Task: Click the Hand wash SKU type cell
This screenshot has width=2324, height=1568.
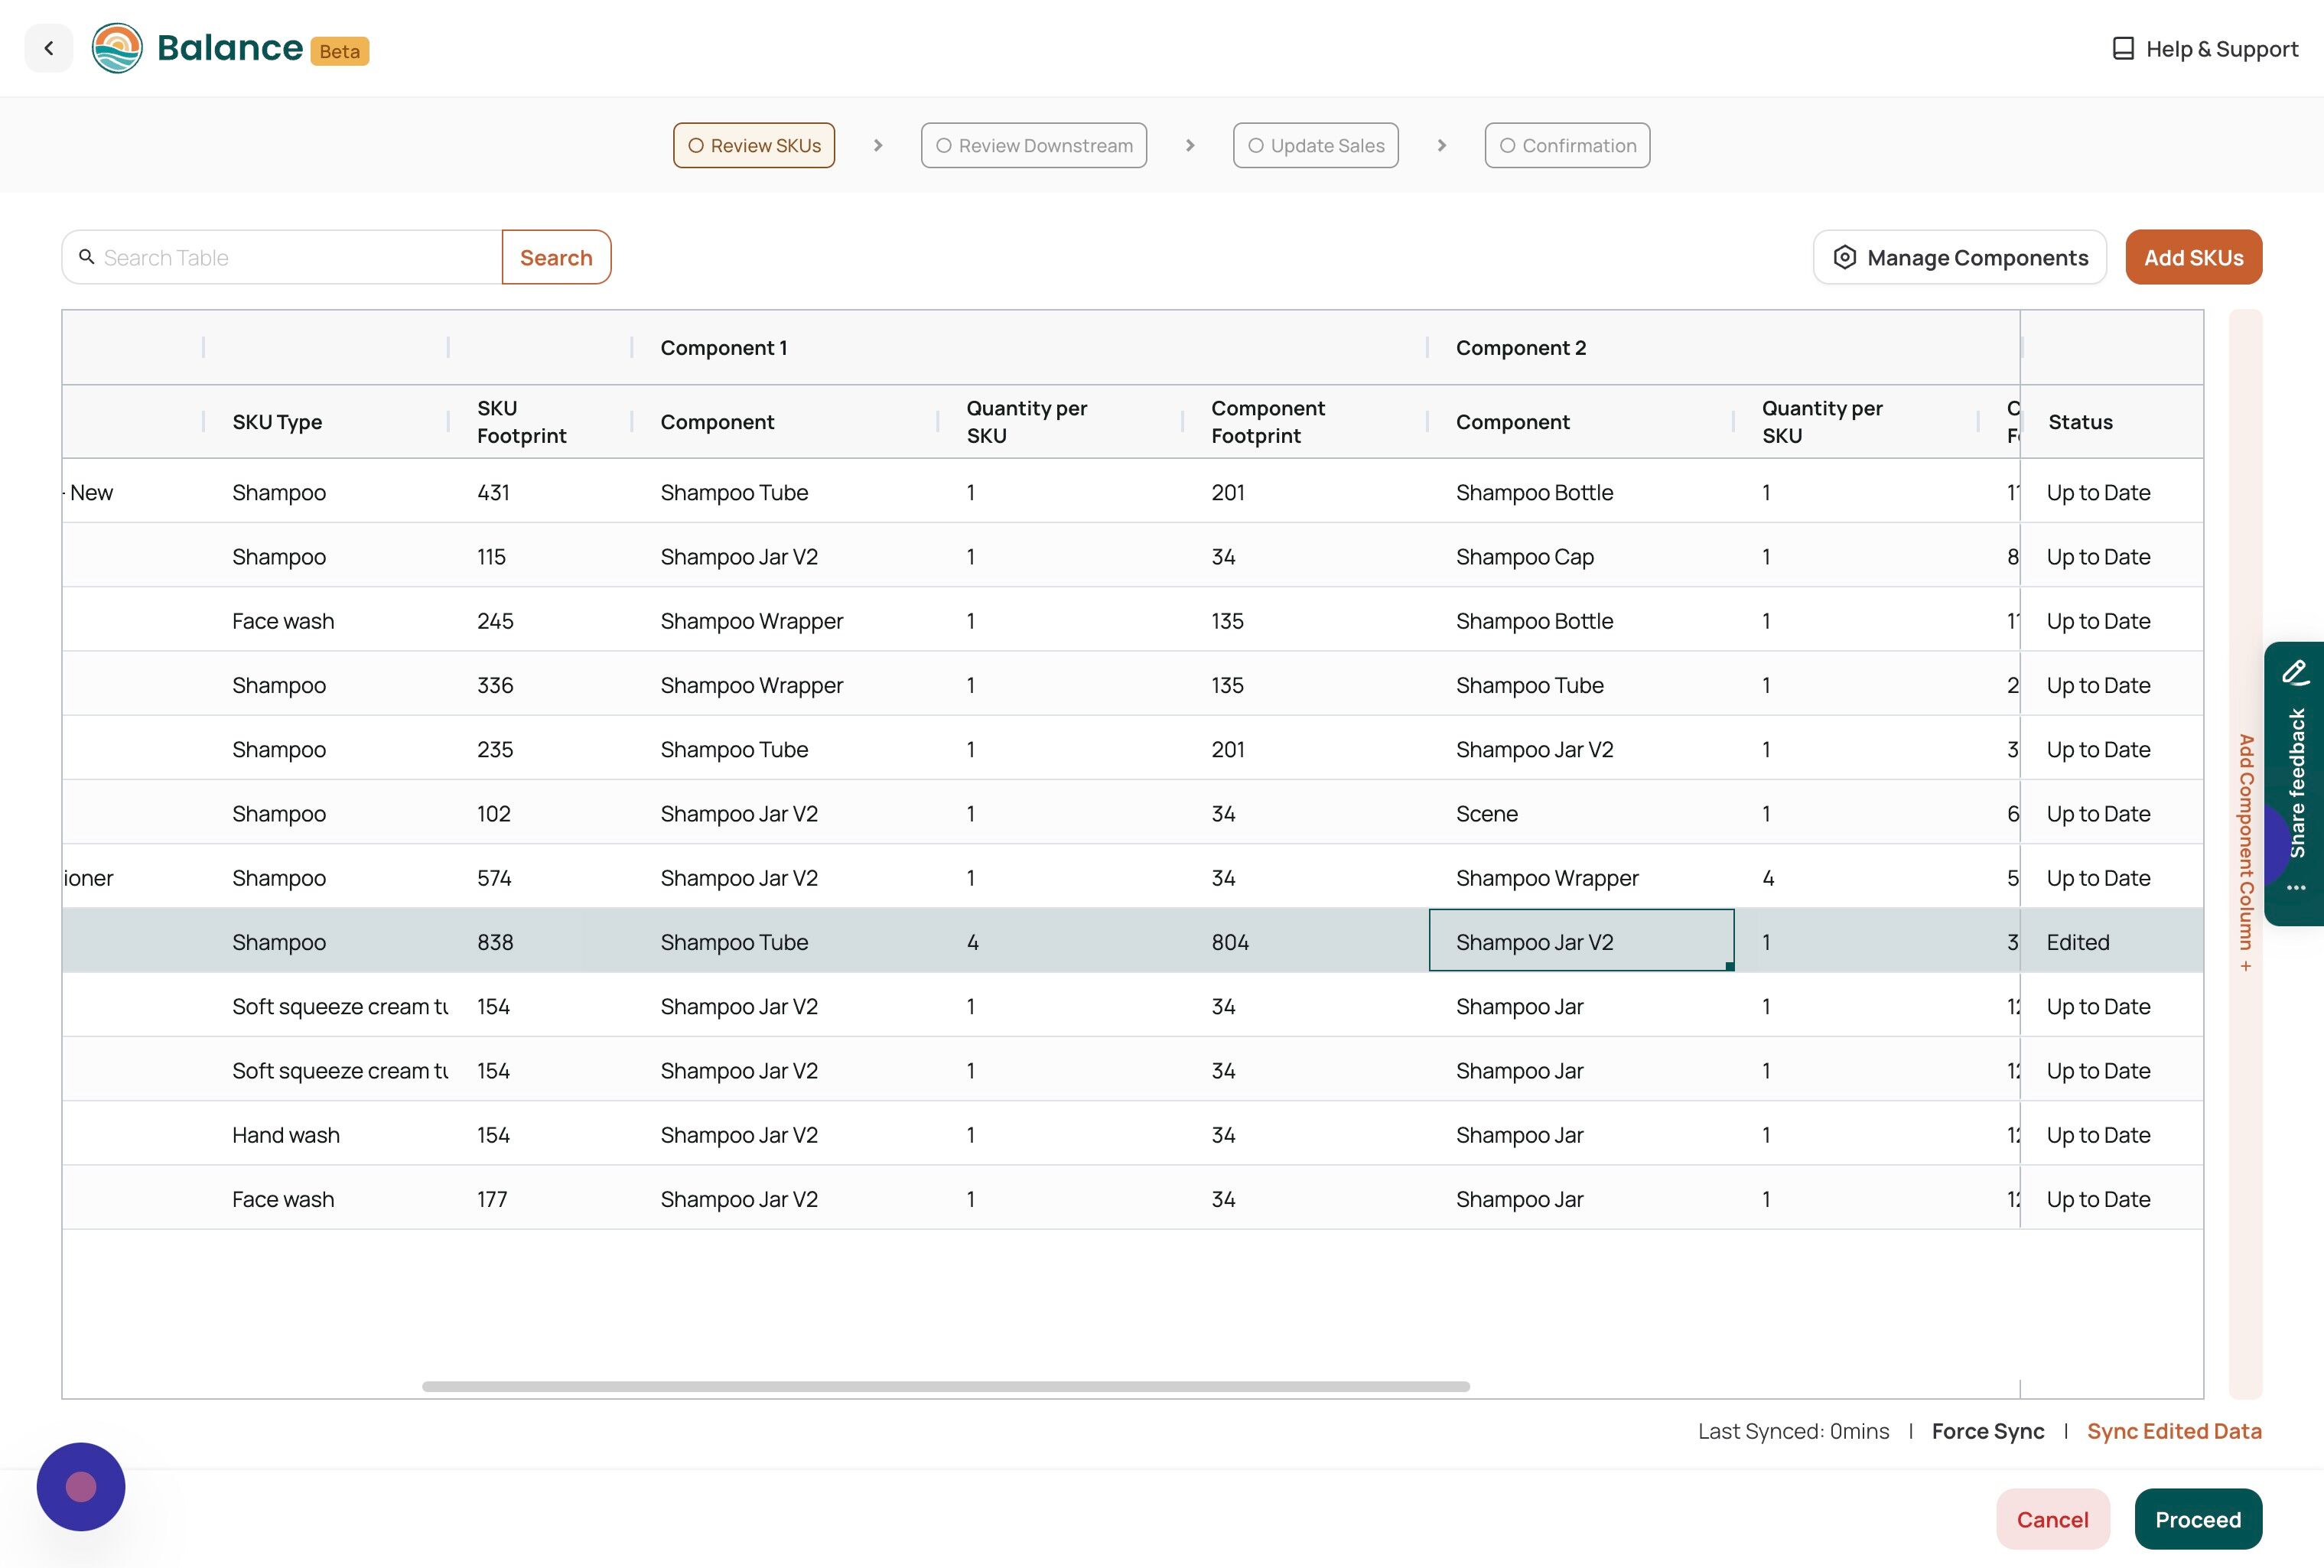Action: (x=286, y=1134)
